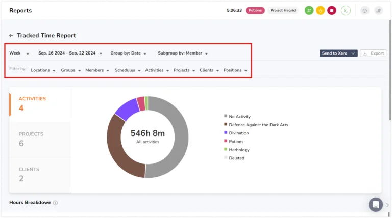
Task: Expand the Members filter
Action: (97, 70)
